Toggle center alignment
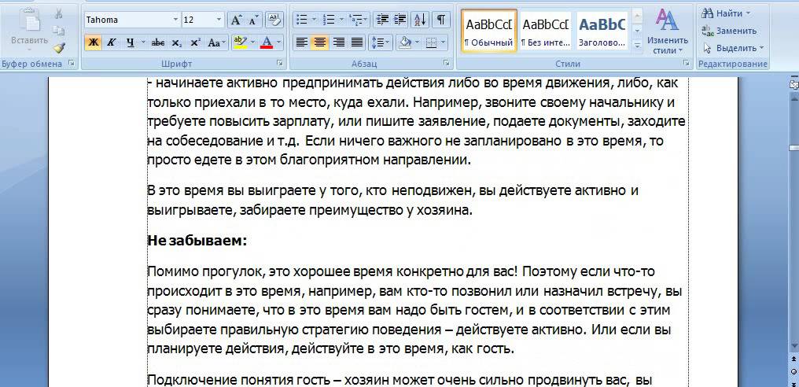 pos(320,42)
